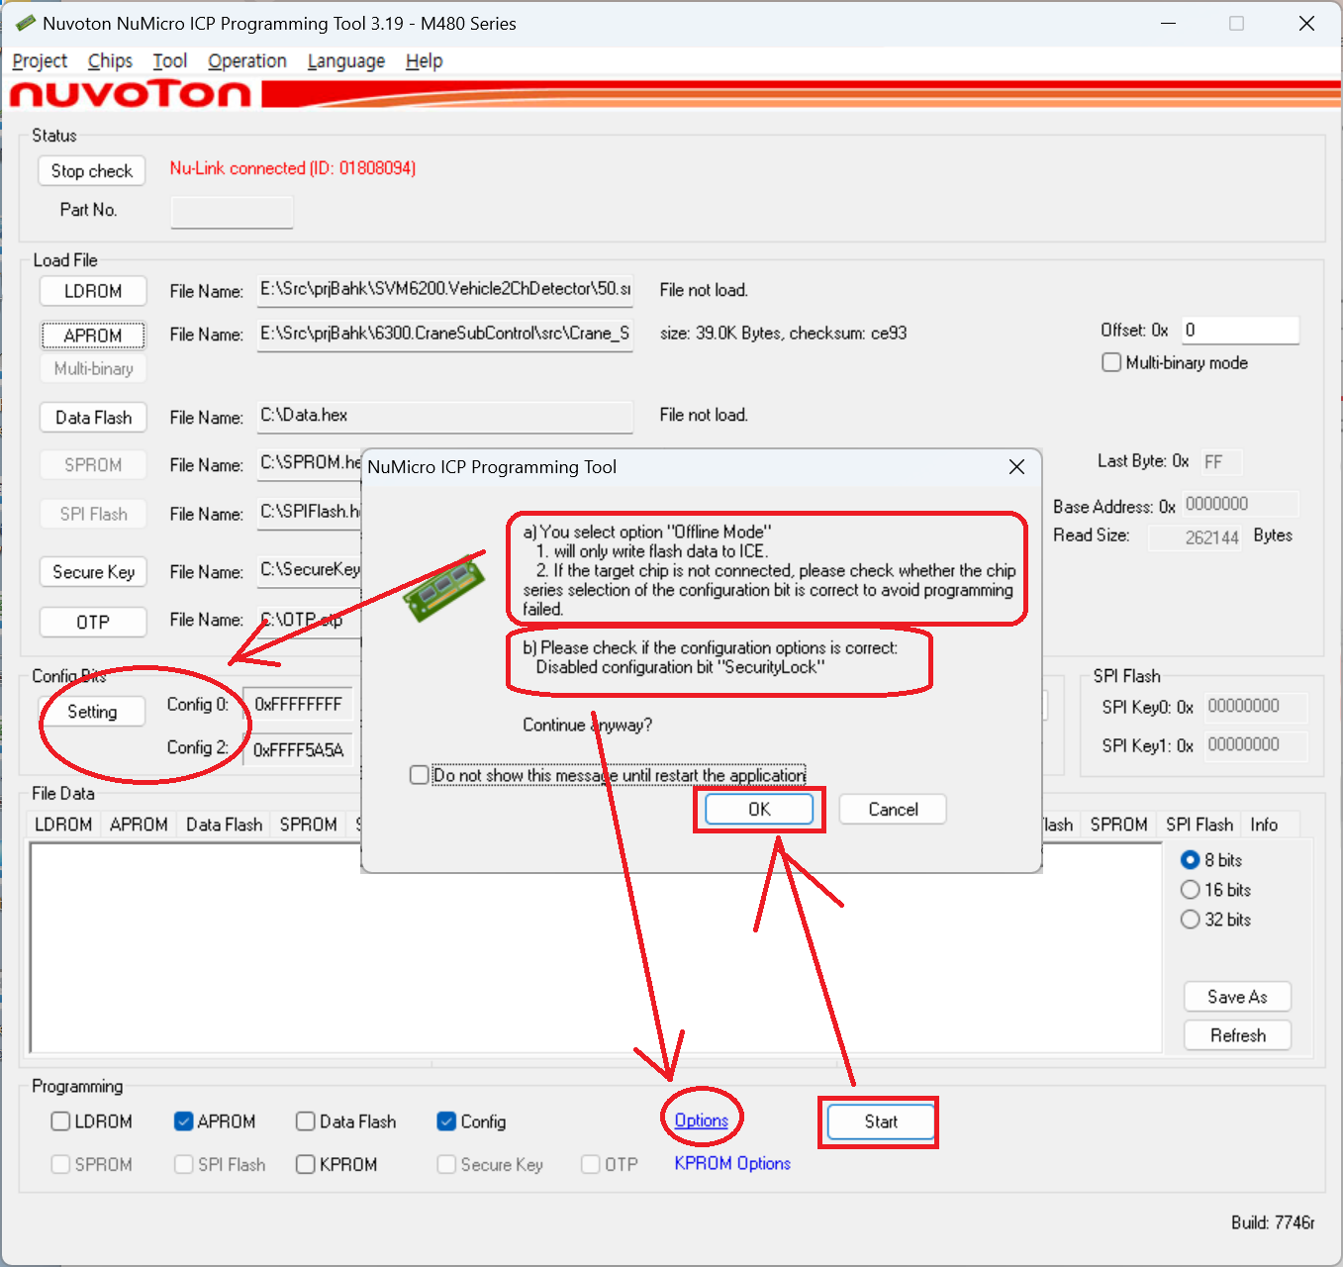Switch to LDROM file data tab
This screenshot has height=1267, width=1343.
tap(63, 825)
